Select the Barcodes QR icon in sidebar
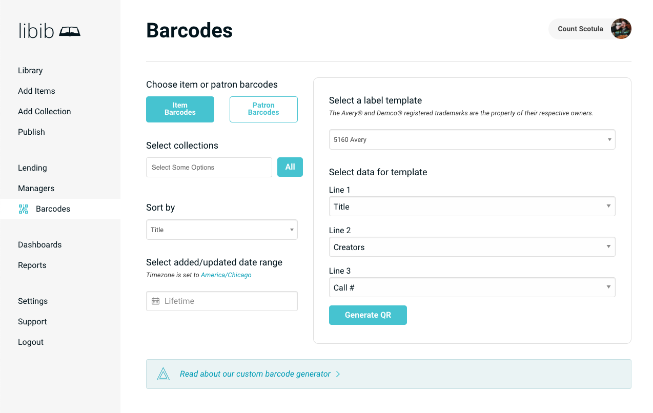 (23, 209)
